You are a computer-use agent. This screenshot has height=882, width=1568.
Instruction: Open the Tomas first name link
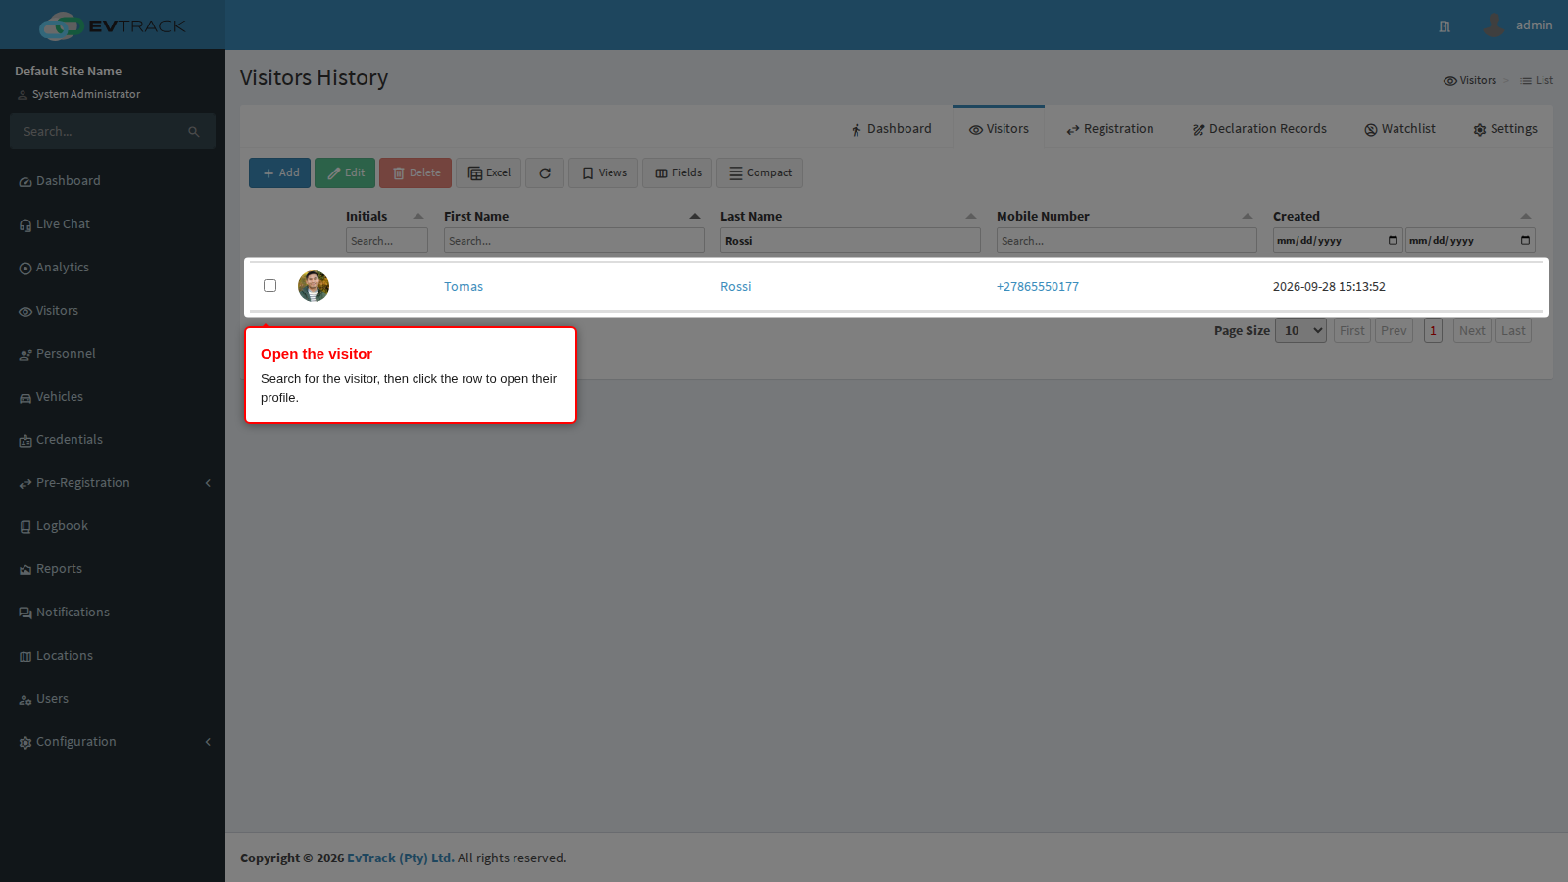464,287
